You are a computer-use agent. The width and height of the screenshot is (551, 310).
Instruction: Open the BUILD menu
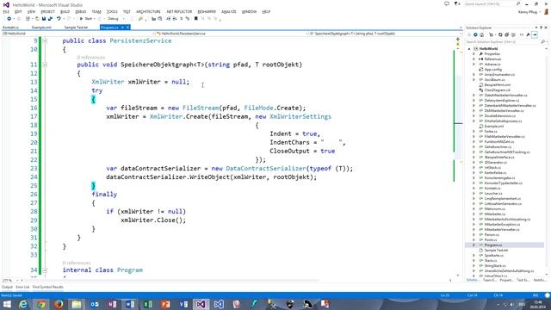click(x=65, y=11)
